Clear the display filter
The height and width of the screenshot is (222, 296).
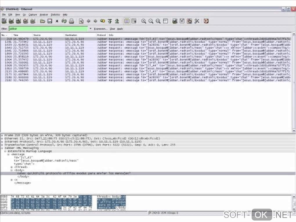point(112,29)
